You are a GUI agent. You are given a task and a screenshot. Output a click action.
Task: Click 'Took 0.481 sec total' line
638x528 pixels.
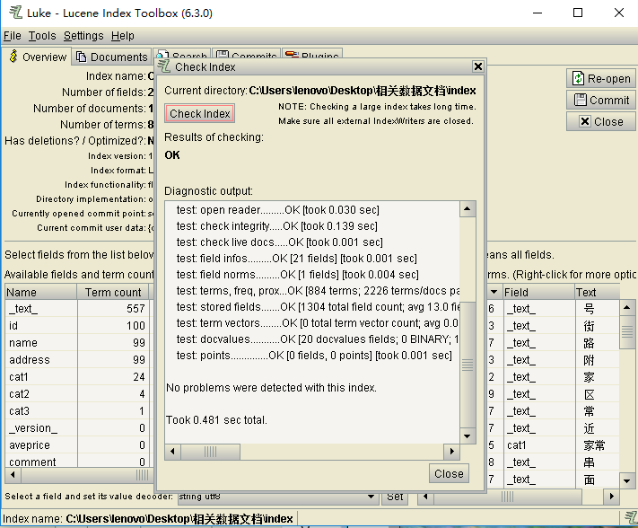[x=216, y=419]
